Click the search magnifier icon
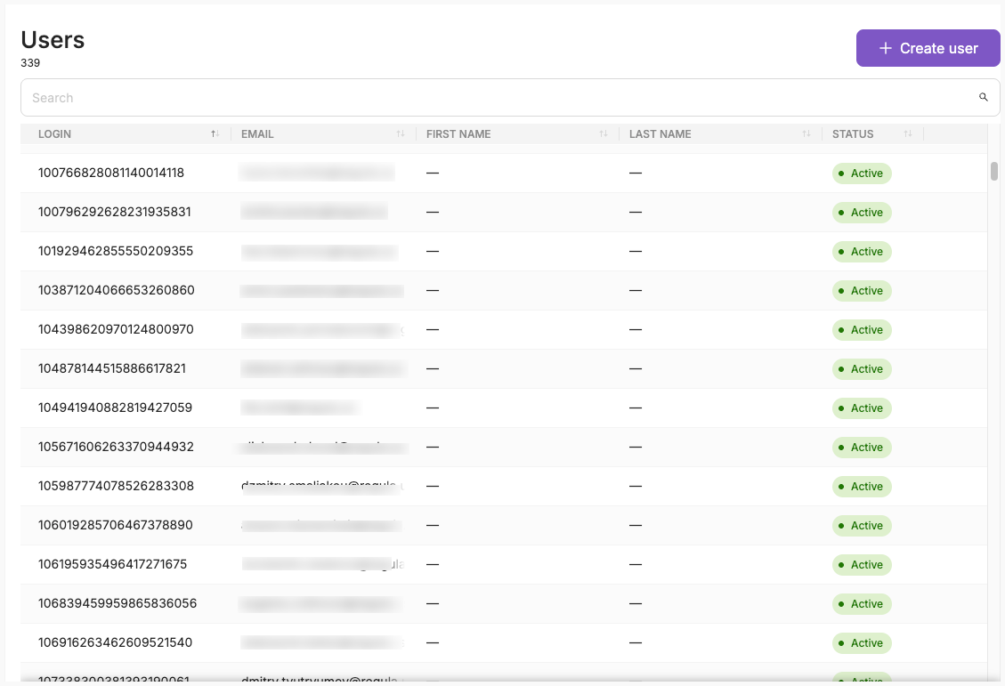The width and height of the screenshot is (1005, 686). pyautogui.click(x=984, y=97)
